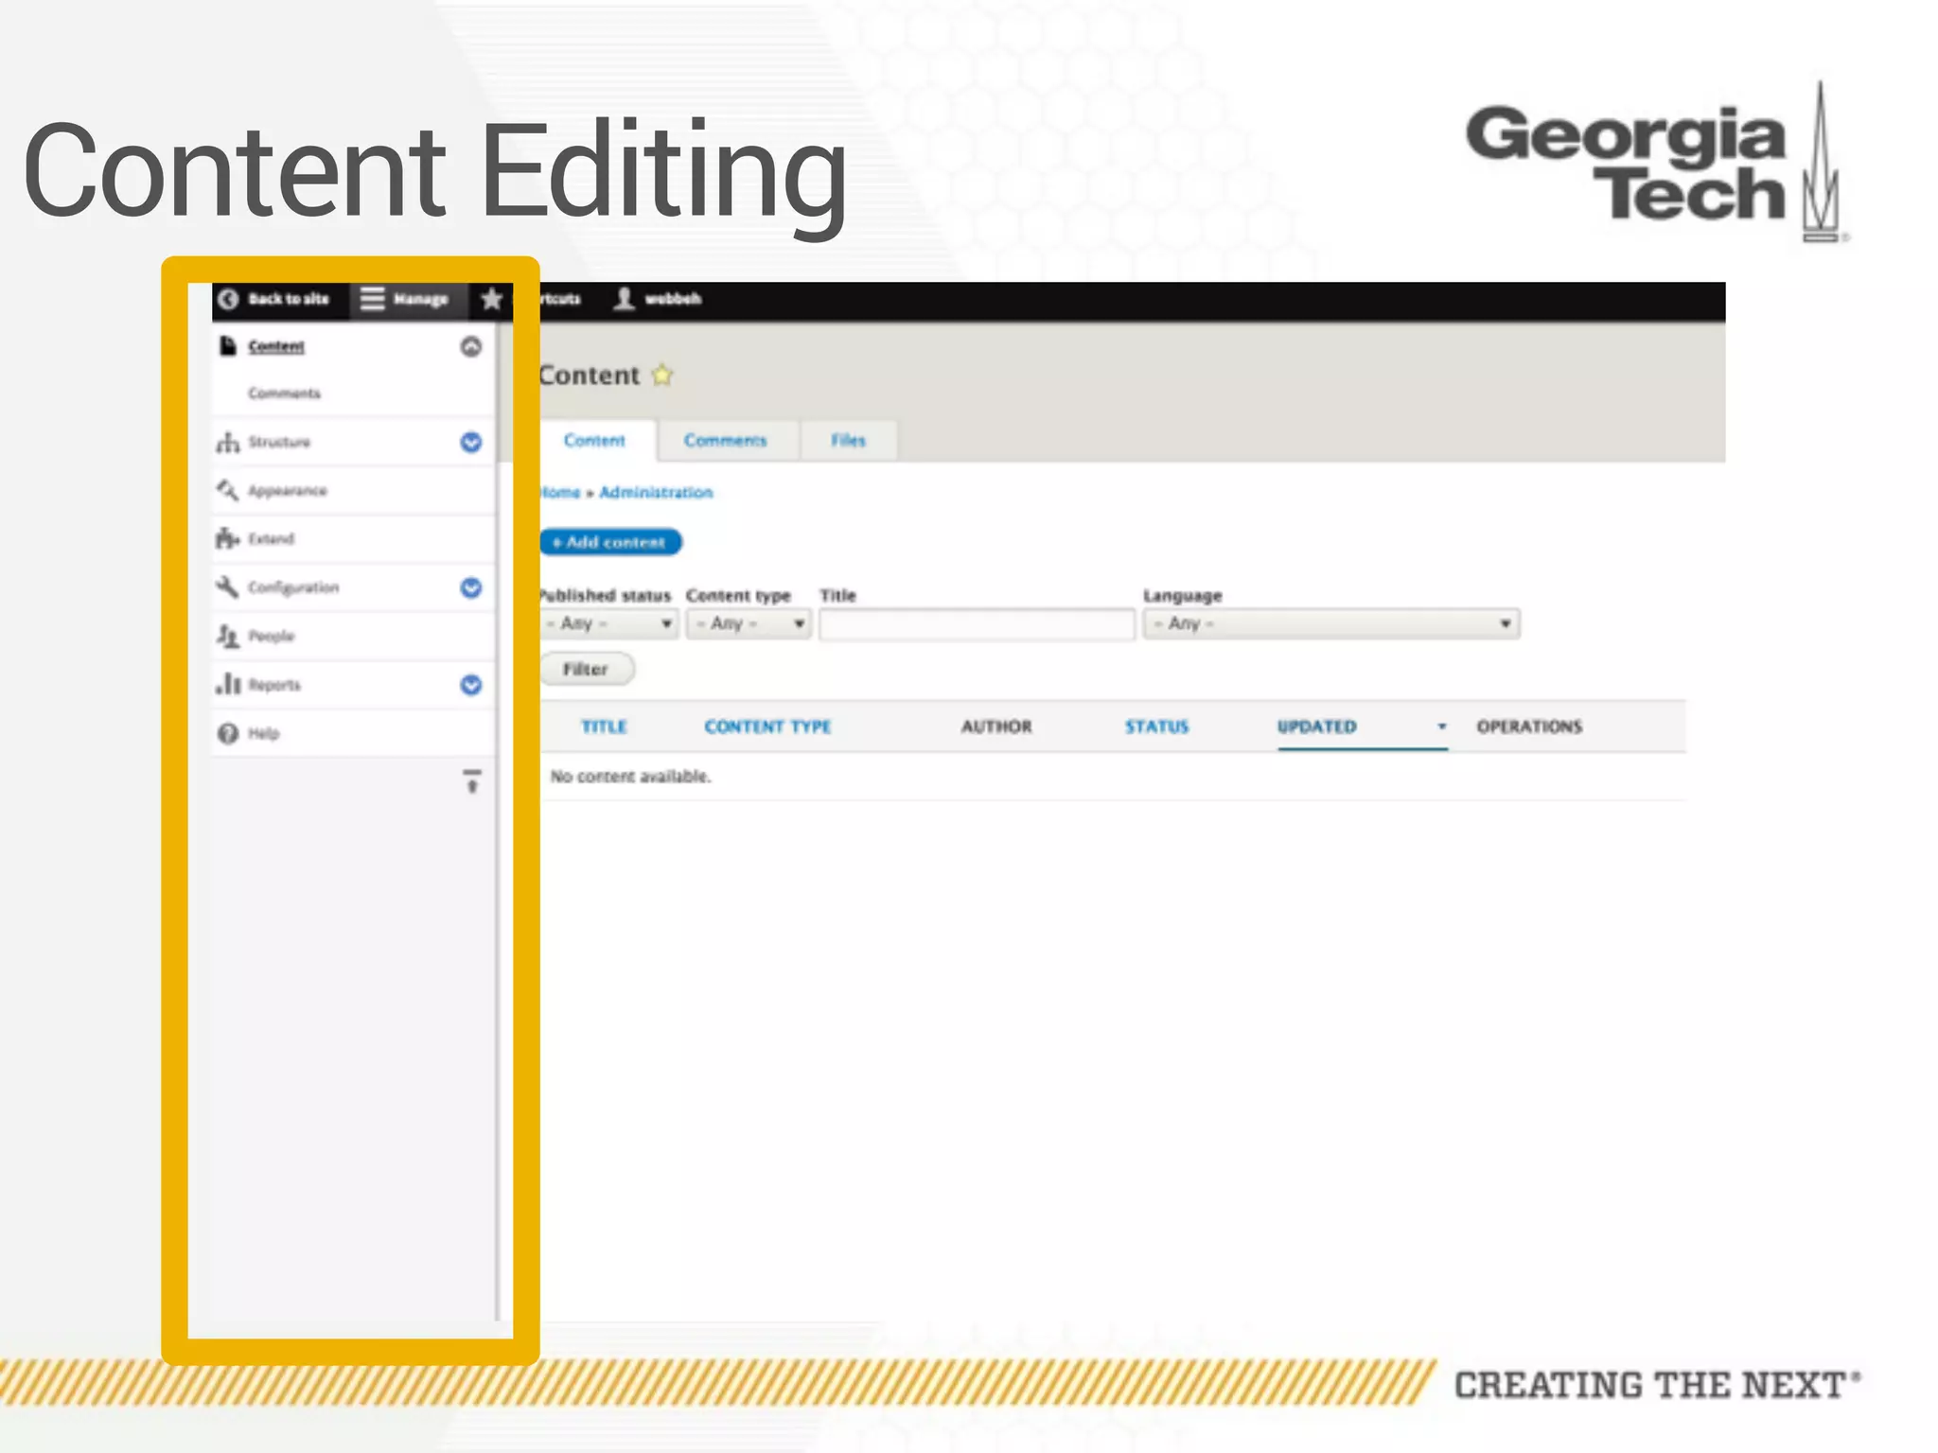
Task: Click the Content document icon in sidebar
Action: coord(228,346)
